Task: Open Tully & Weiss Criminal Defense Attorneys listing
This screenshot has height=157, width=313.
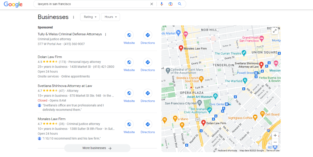Action: (x=70, y=34)
